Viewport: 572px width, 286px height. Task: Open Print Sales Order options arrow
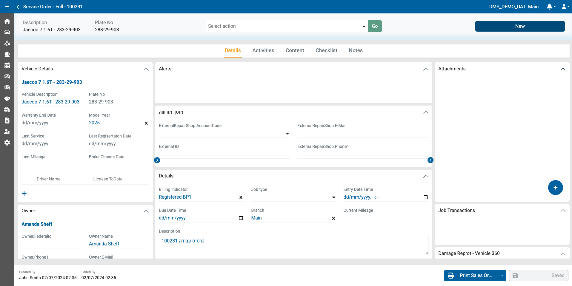click(502, 276)
